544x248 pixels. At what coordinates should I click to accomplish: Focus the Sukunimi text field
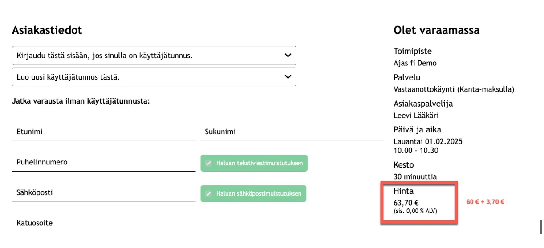pos(292,132)
